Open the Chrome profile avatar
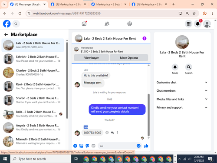Screen dimensions: 217x163 204,13
